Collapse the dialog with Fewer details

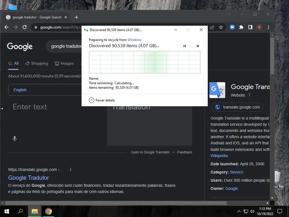[102, 100]
